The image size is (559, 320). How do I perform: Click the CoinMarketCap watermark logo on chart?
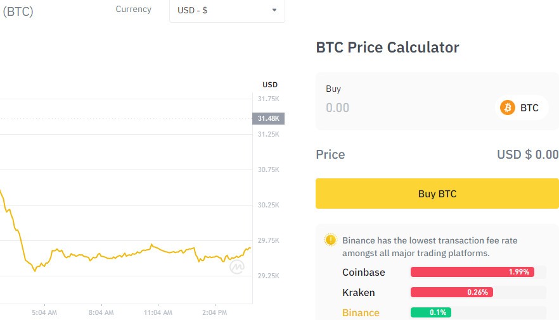(237, 268)
